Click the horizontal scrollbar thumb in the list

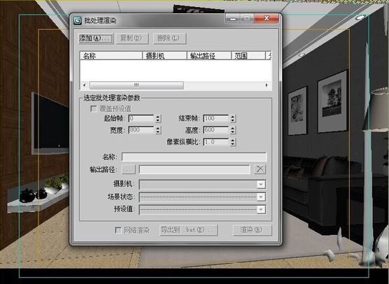[x=136, y=85]
